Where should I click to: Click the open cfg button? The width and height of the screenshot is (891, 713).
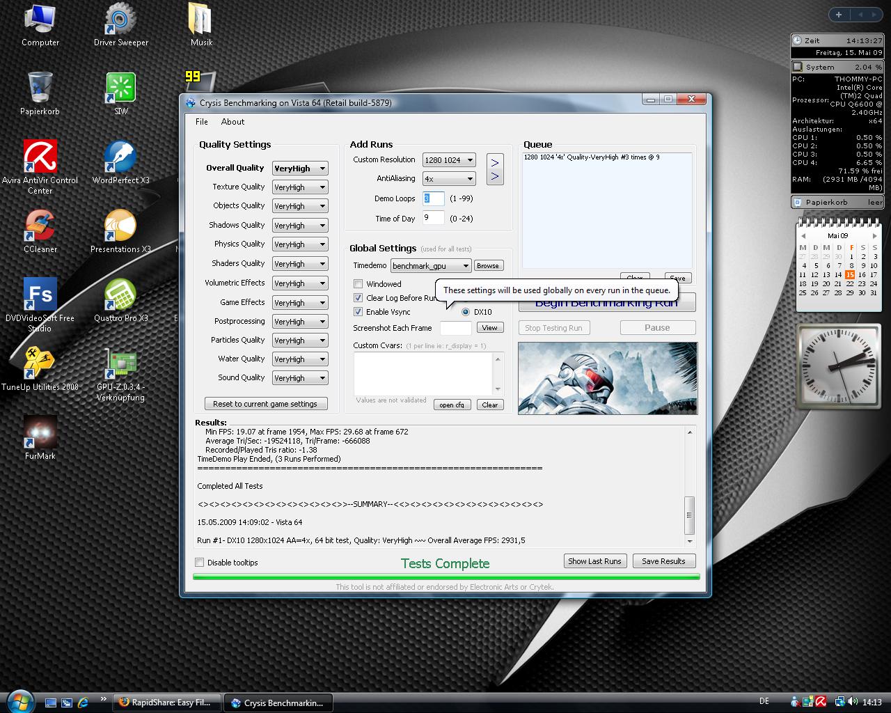point(452,405)
